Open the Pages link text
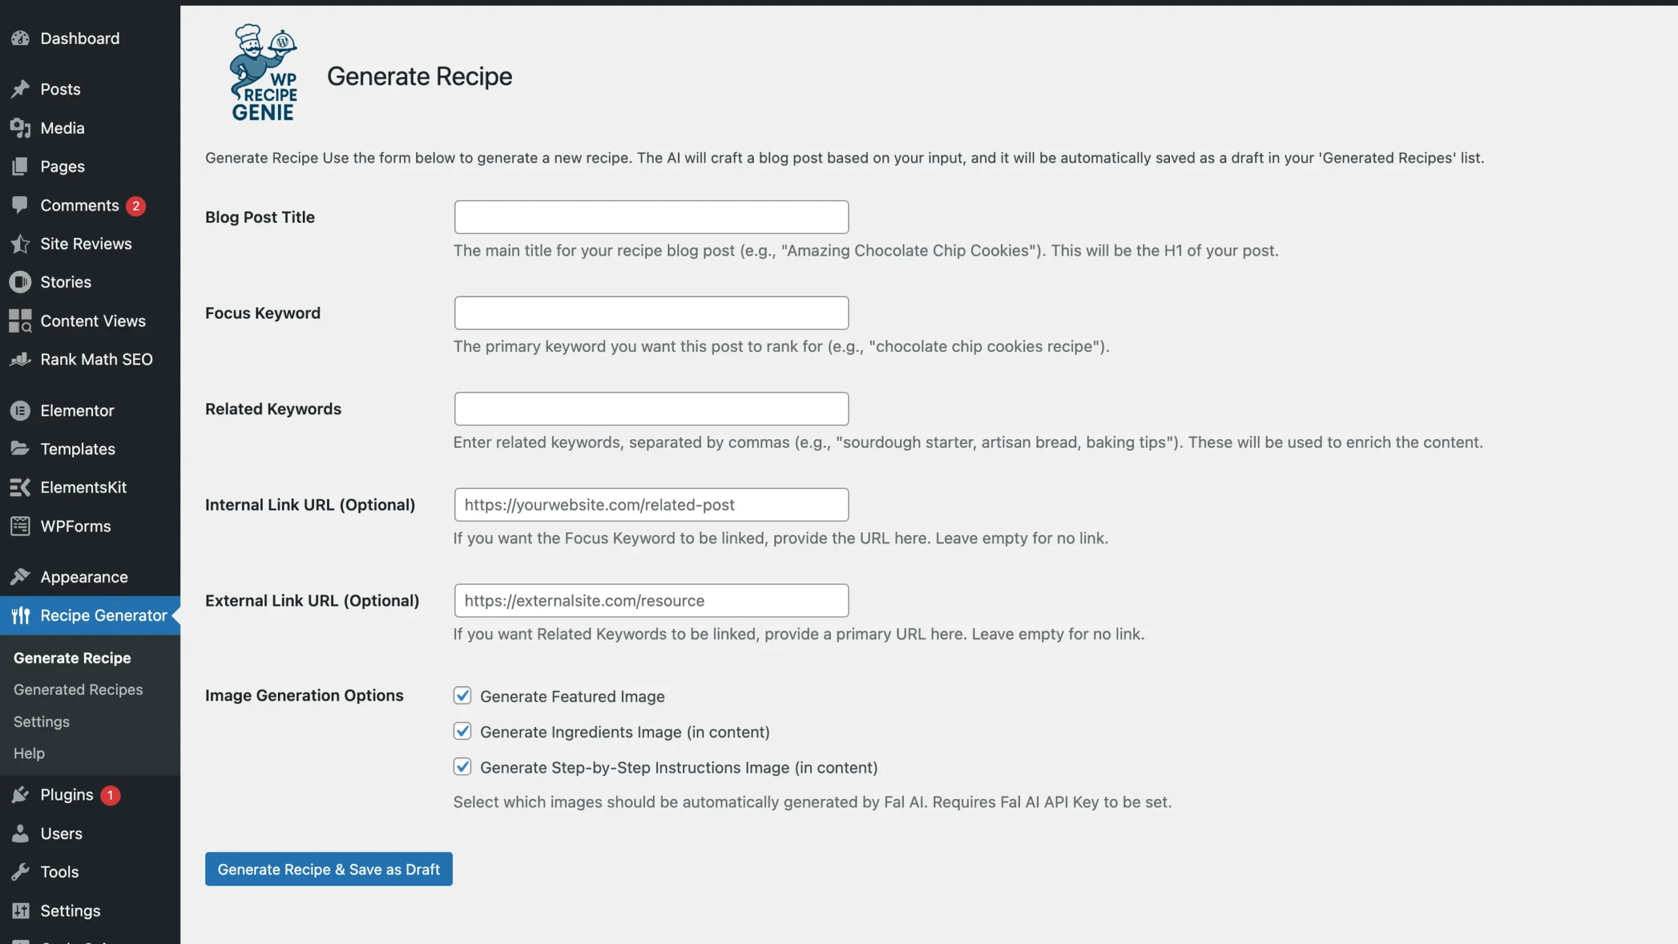This screenshot has height=944, width=1678. (62, 167)
